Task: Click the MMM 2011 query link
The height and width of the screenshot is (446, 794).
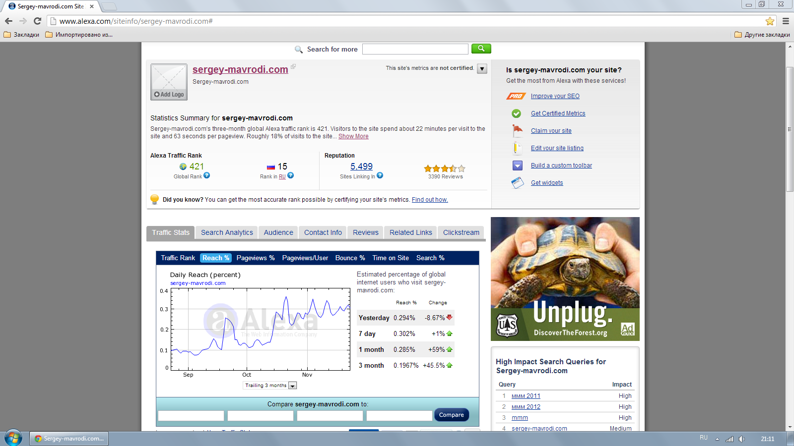Action: point(526,396)
